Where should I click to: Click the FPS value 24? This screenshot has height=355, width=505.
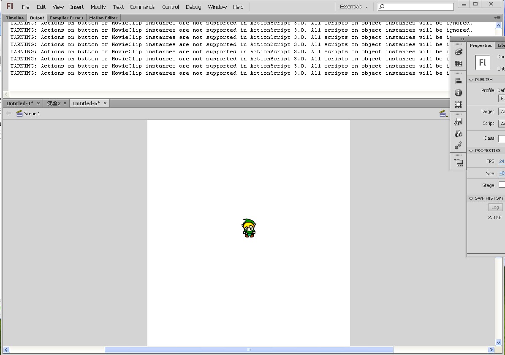(502, 161)
